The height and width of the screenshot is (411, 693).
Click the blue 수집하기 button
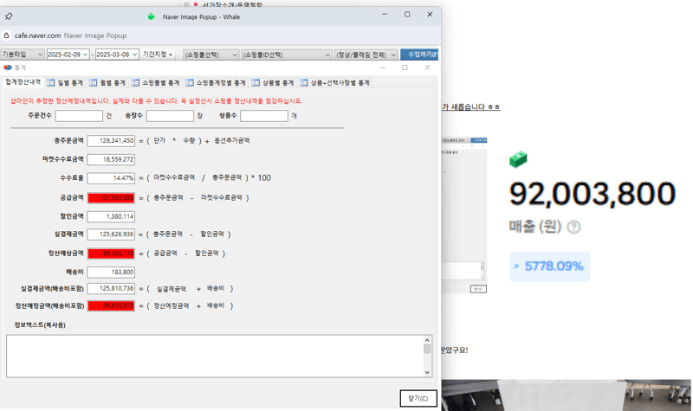(419, 55)
